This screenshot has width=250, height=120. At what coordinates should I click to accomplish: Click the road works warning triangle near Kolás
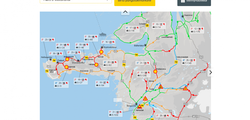coord(161,87)
